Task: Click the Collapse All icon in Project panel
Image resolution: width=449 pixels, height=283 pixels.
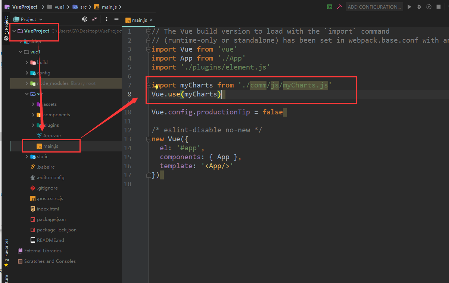Action: tap(94, 19)
